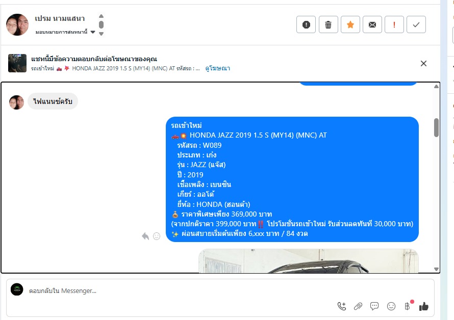Viewport: 454px width, 320px height.
Task: Send a thumbs up like
Action: point(423,306)
